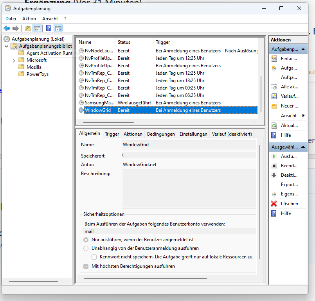Click the Autor value WindowGrid.net
This screenshot has height=301, width=315.
pyautogui.click(x=140, y=165)
